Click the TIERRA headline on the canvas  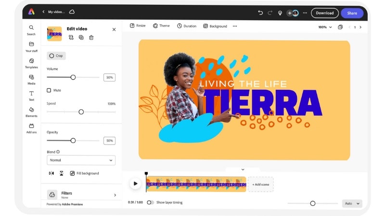tap(263, 102)
